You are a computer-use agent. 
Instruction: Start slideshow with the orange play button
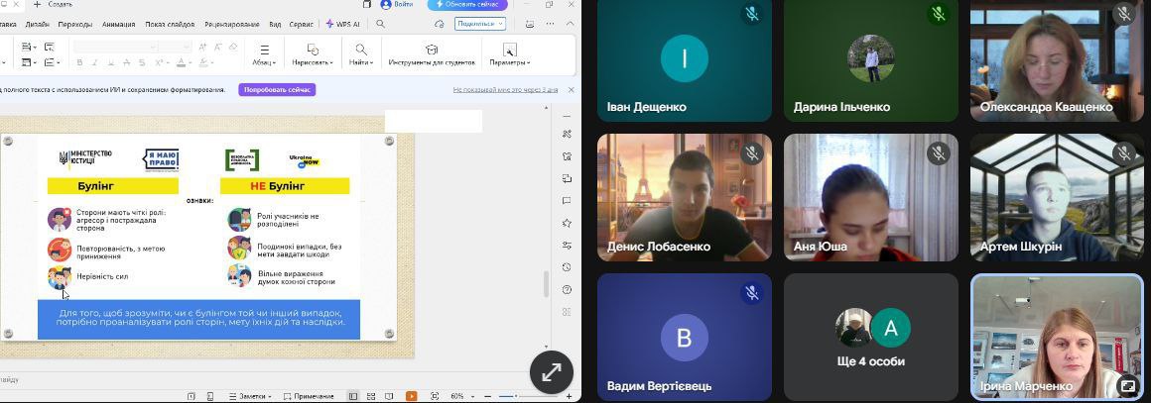(411, 396)
